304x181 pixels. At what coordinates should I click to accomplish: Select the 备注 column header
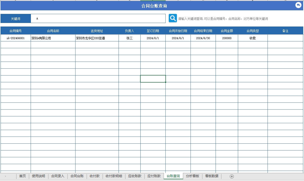285,31
